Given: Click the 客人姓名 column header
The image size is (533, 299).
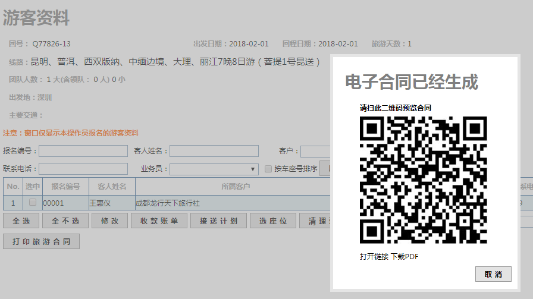Looking at the screenshot, I should coord(112,187).
